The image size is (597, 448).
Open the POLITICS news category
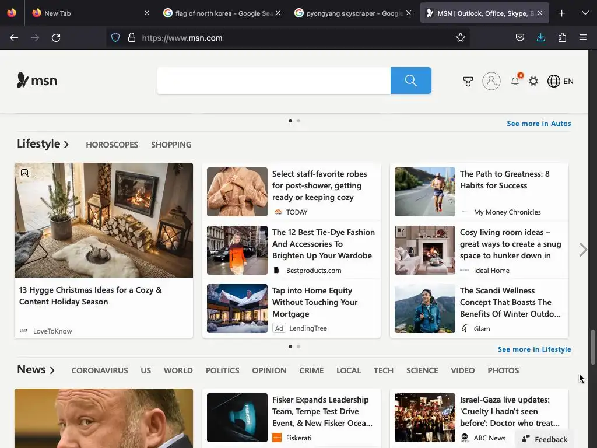point(222,370)
